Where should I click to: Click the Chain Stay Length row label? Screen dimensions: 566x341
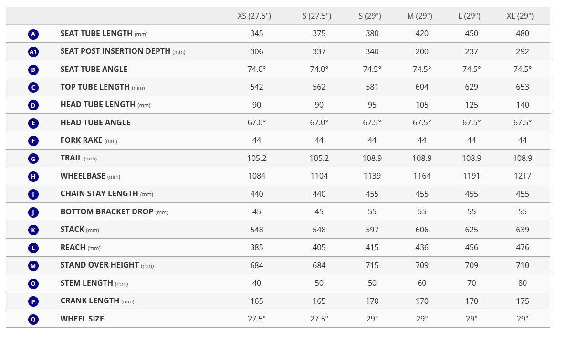click(99, 194)
